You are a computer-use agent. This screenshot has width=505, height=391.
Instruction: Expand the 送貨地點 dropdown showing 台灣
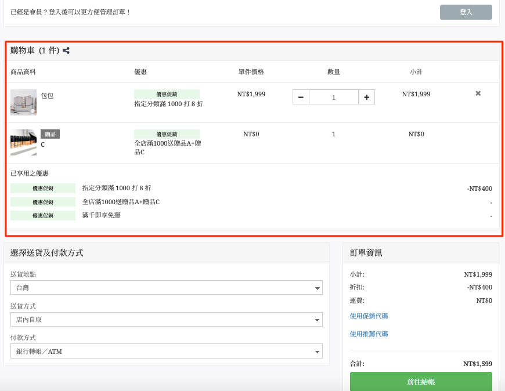coord(167,288)
